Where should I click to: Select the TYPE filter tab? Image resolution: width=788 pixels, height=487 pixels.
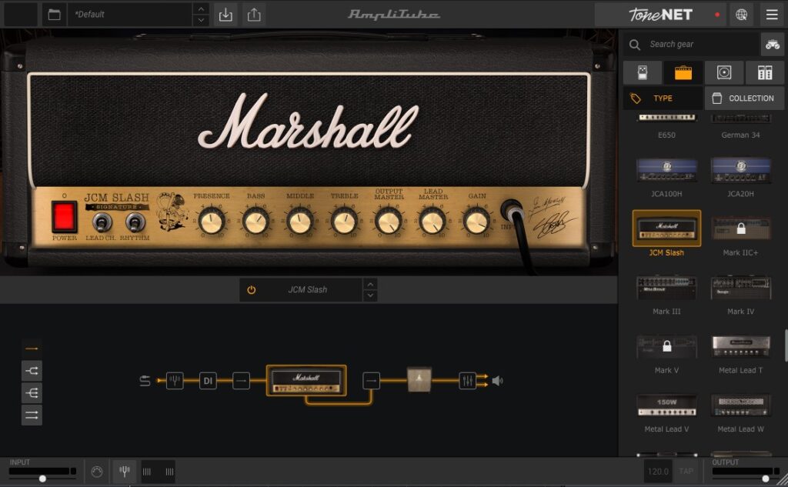click(663, 98)
